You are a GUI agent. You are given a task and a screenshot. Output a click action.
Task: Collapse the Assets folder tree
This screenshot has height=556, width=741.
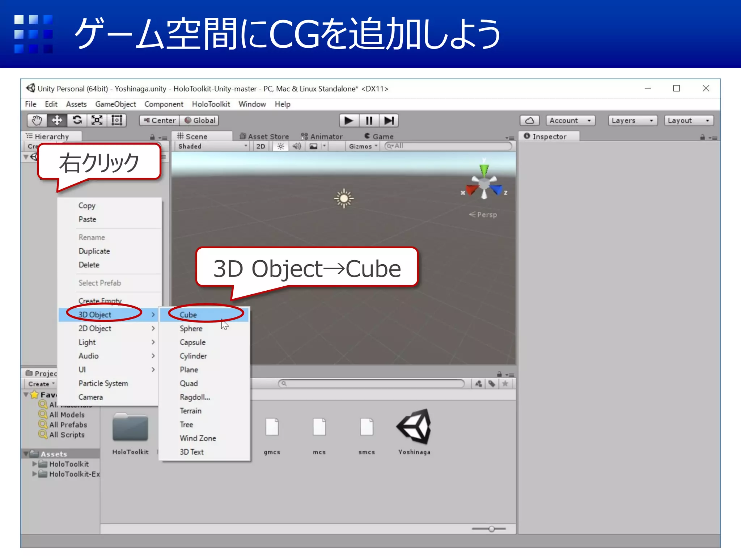(x=26, y=454)
